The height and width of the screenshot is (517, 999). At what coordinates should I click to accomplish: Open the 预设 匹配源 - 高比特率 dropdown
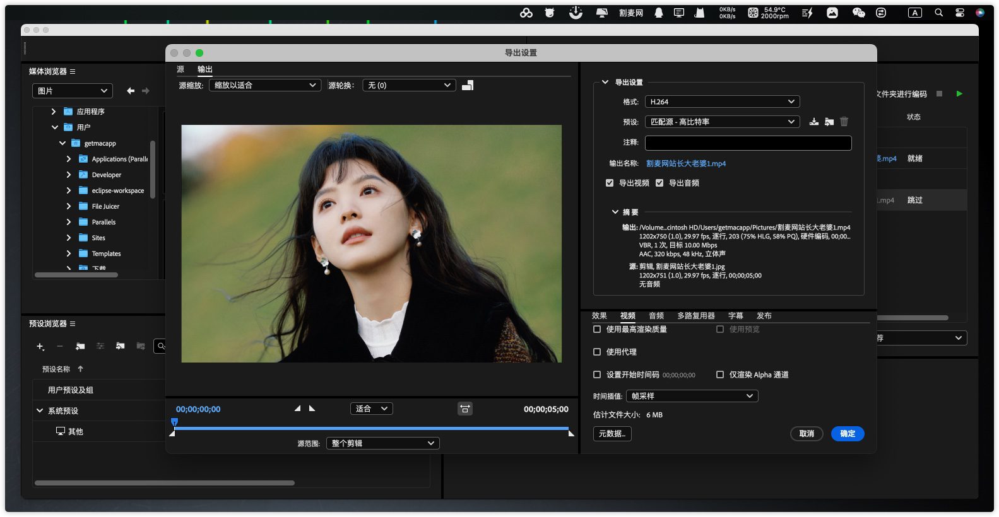point(722,122)
